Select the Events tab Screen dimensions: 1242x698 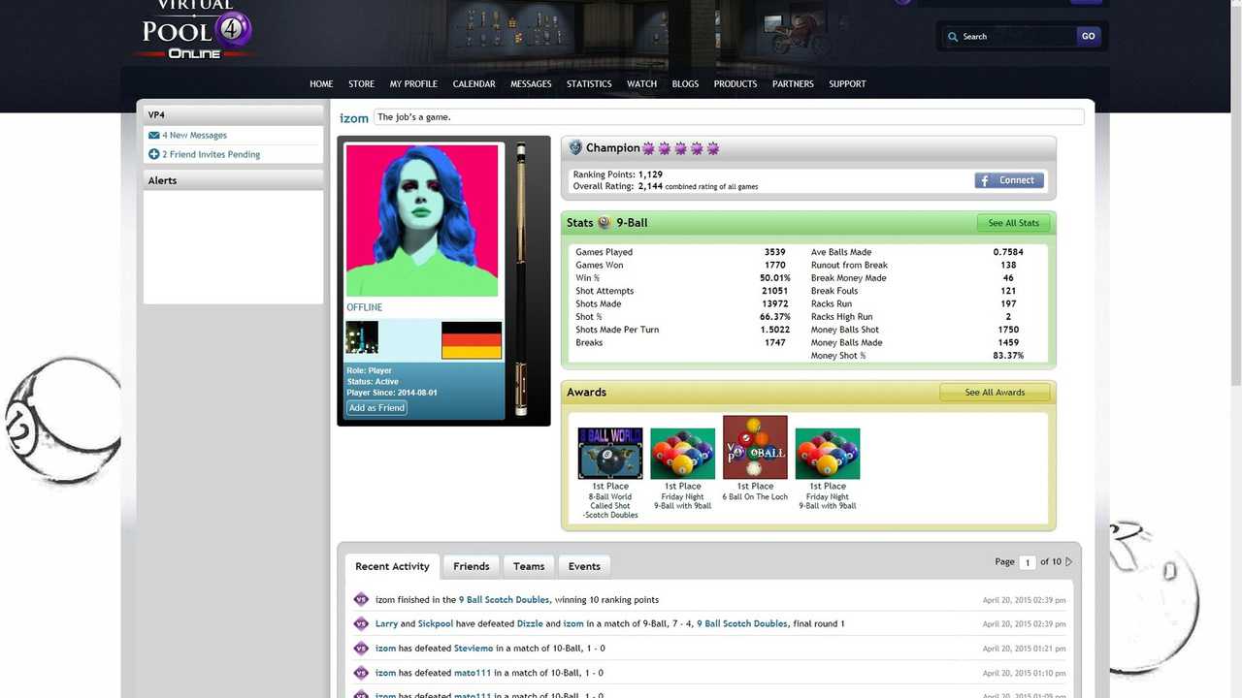584,566
